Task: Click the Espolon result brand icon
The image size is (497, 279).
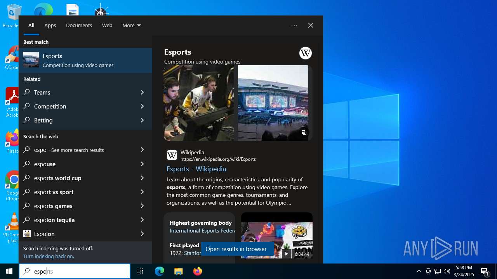Action: (x=27, y=234)
